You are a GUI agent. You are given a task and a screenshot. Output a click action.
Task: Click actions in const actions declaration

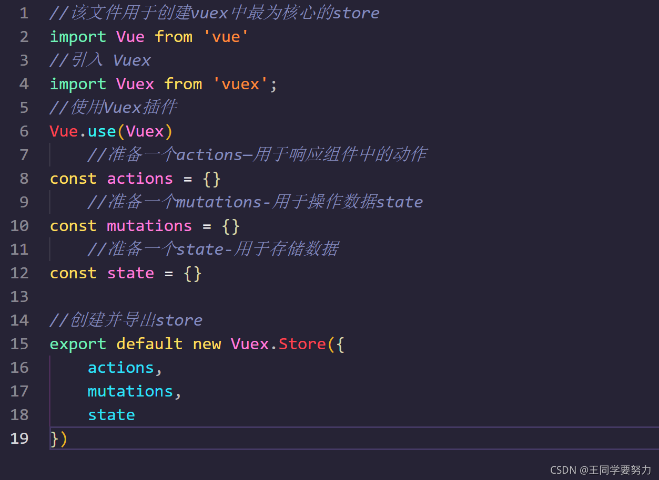pyautogui.click(x=140, y=179)
